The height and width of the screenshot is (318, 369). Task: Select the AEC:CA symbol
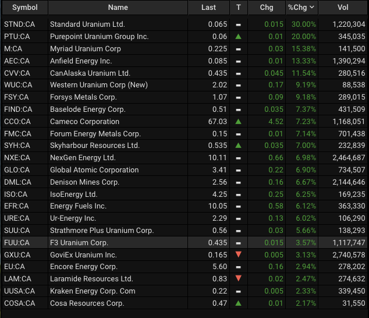17,61
